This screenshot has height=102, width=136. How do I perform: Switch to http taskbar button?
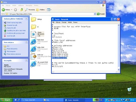pos(53,100)
